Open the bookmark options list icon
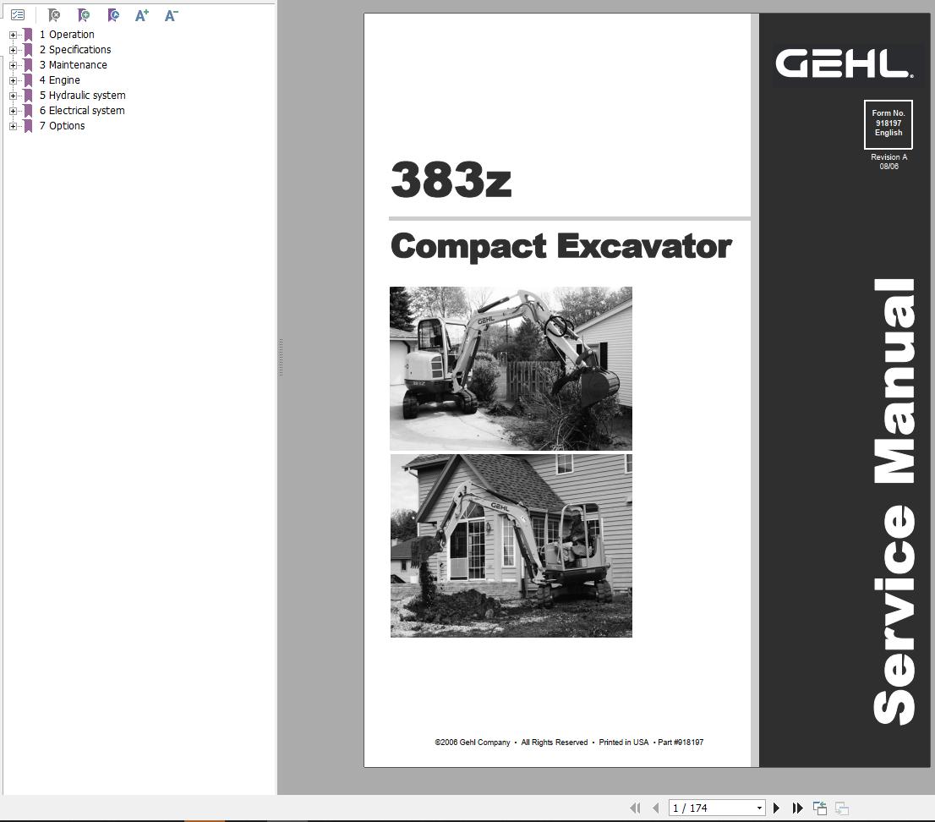The image size is (935, 822). pyautogui.click(x=18, y=15)
